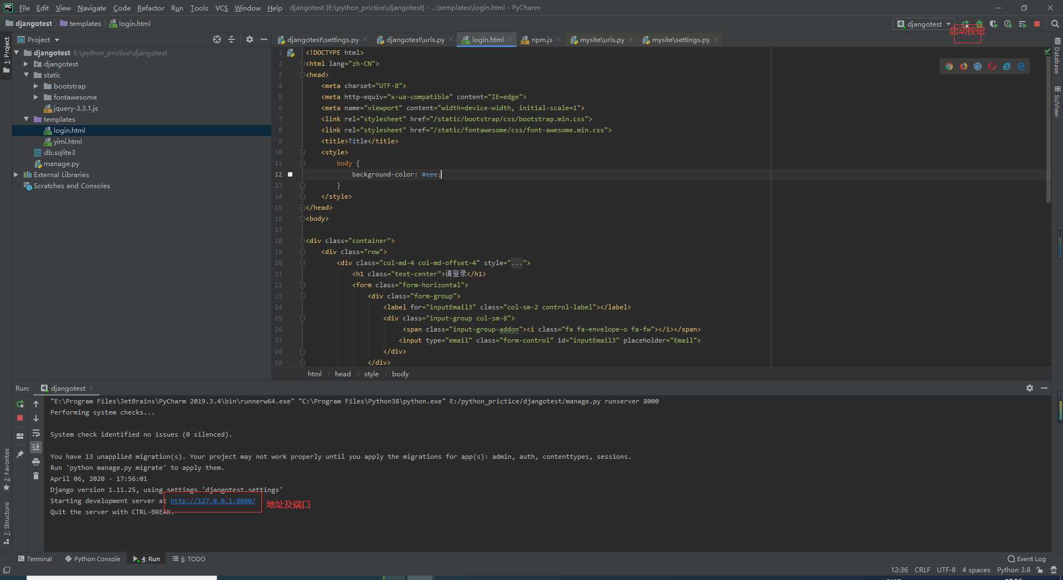Preview login.html in Internet Explorer

1007,66
